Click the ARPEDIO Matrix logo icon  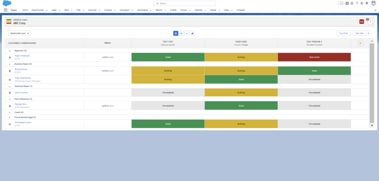9,21
